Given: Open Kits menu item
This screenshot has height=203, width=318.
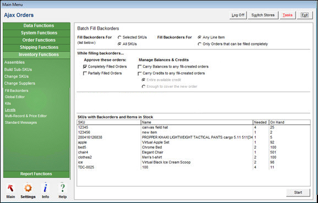Looking at the screenshot, I should click(8, 104).
